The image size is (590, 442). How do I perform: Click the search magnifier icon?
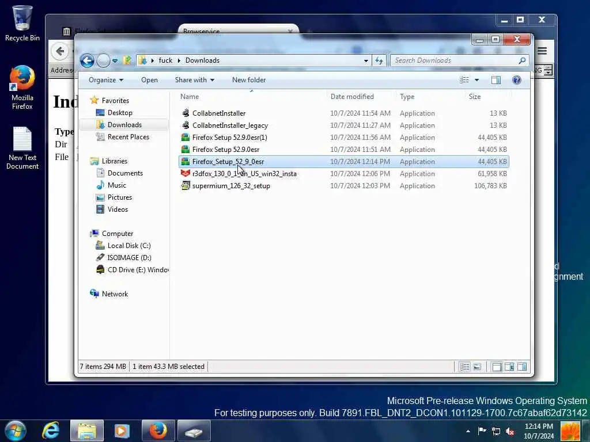(x=522, y=60)
